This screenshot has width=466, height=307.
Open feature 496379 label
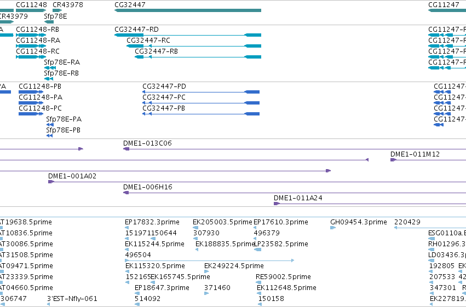(x=267, y=233)
